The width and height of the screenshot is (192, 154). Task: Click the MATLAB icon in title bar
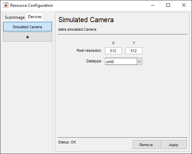(x=6, y=5)
